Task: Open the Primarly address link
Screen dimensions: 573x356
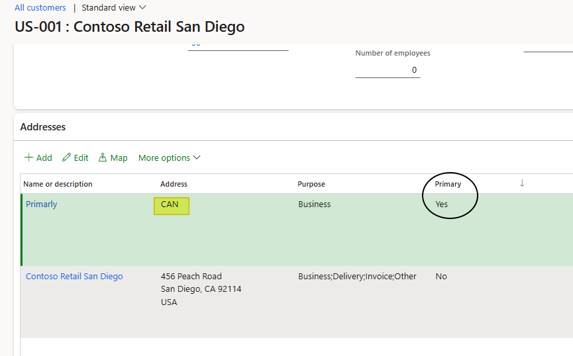Action: point(42,204)
